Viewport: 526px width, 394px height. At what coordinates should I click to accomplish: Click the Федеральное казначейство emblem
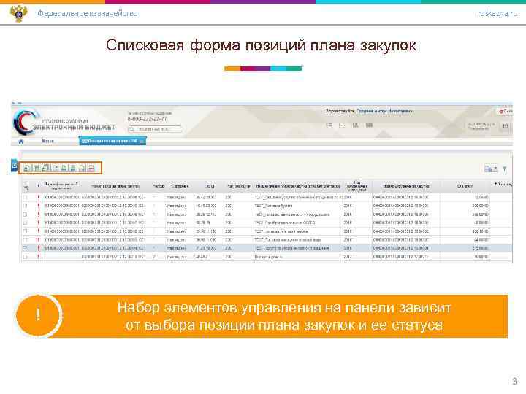click(x=19, y=13)
